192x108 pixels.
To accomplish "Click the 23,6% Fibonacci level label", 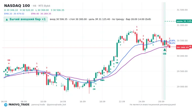I will 172,40.
